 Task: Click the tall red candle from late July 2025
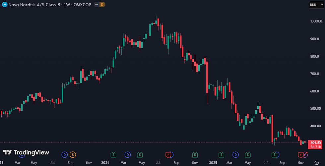coord(272,129)
